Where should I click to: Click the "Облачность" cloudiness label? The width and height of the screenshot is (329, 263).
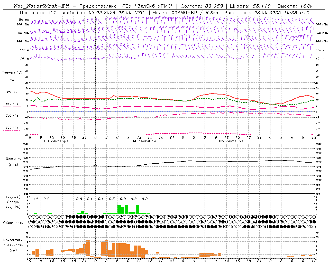click(x=13, y=223)
